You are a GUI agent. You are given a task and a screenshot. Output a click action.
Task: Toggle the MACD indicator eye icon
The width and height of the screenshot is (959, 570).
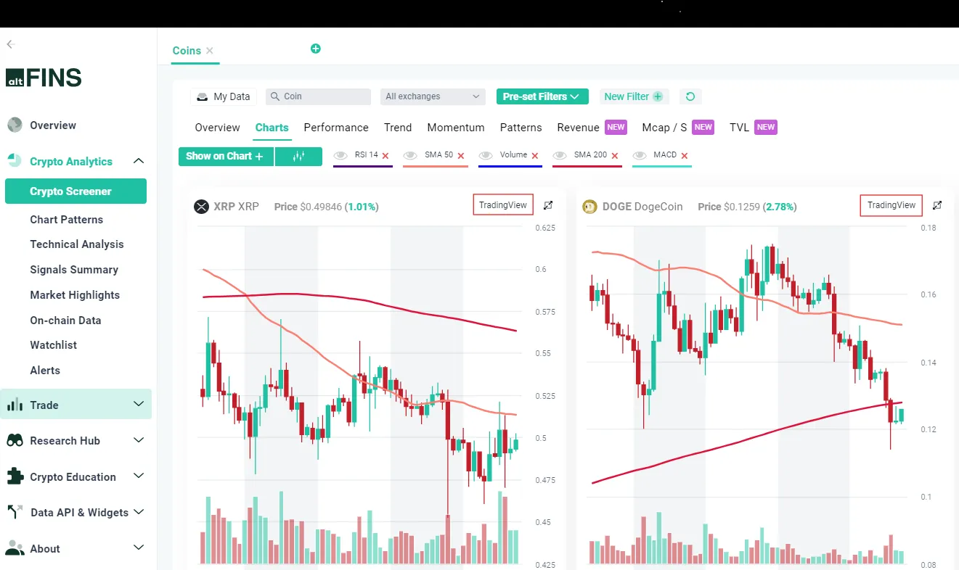[x=639, y=154]
